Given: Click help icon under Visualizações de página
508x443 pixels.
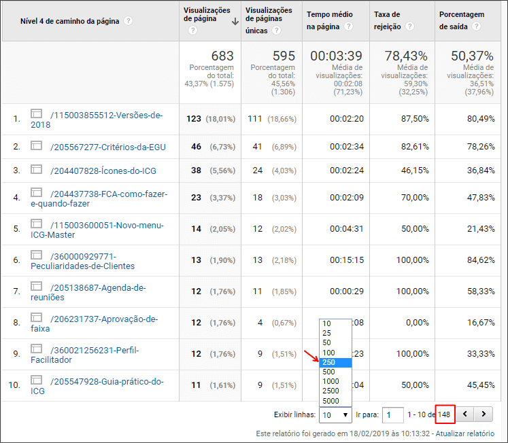Looking at the screenshot, I should (x=192, y=31).
